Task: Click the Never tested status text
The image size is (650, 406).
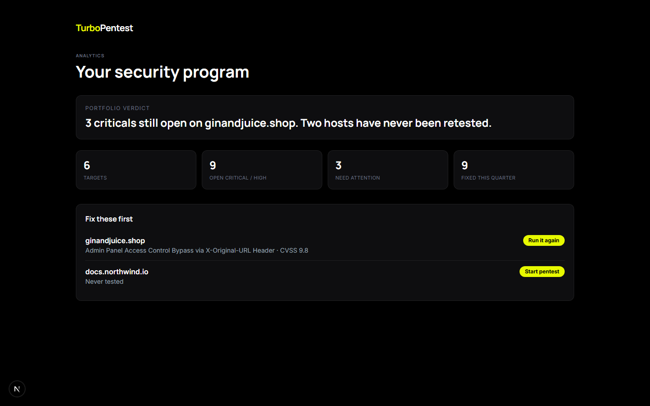Action: [104, 281]
